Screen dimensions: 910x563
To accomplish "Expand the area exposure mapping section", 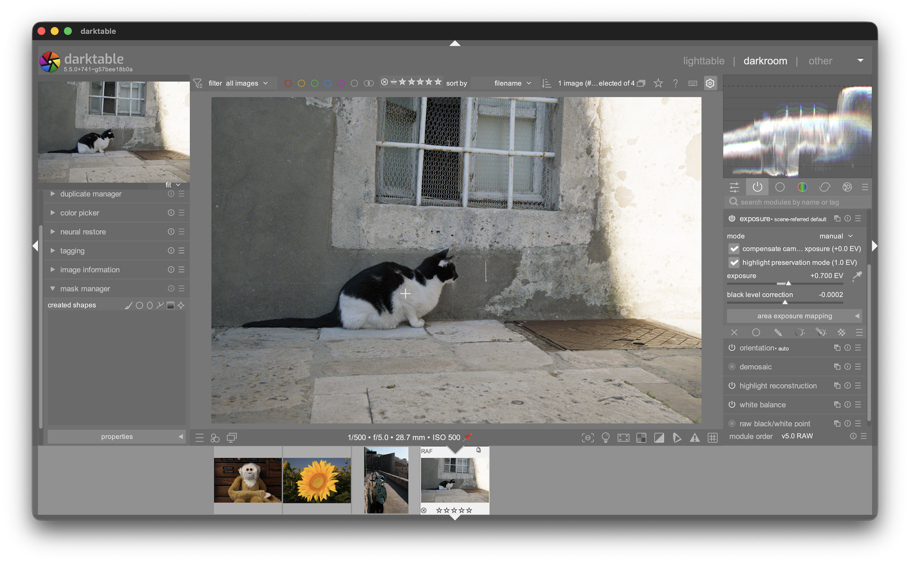I will tap(794, 316).
